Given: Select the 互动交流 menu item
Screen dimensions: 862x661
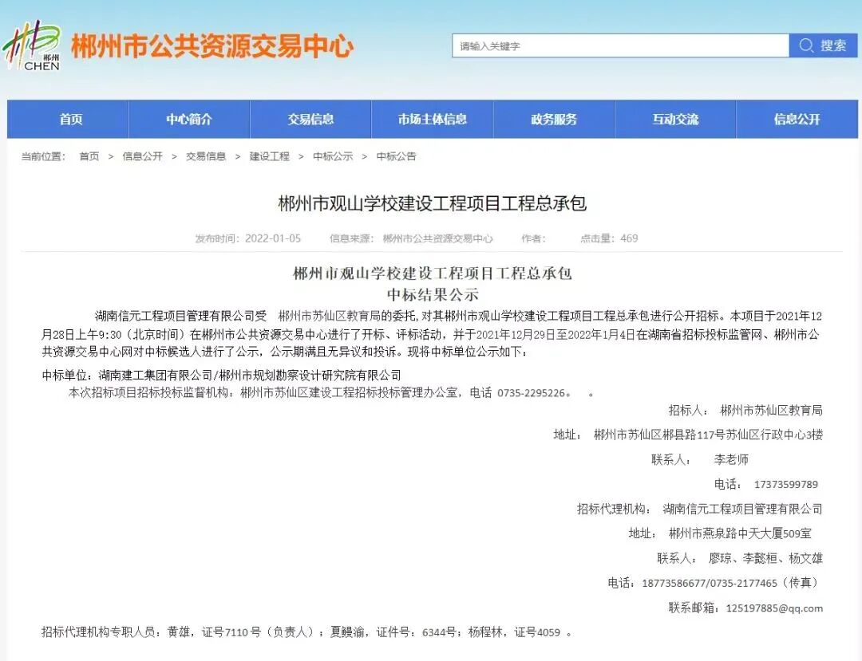Looking at the screenshot, I should coord(674,119).
